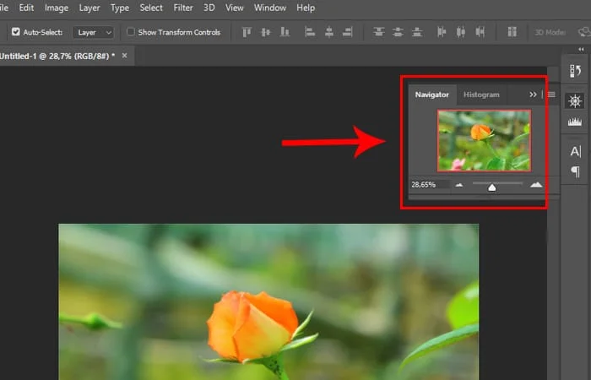Toggle the Auto-Select checkbox
The width and height of the screenshot is (591, 380).
click(16, 32)
